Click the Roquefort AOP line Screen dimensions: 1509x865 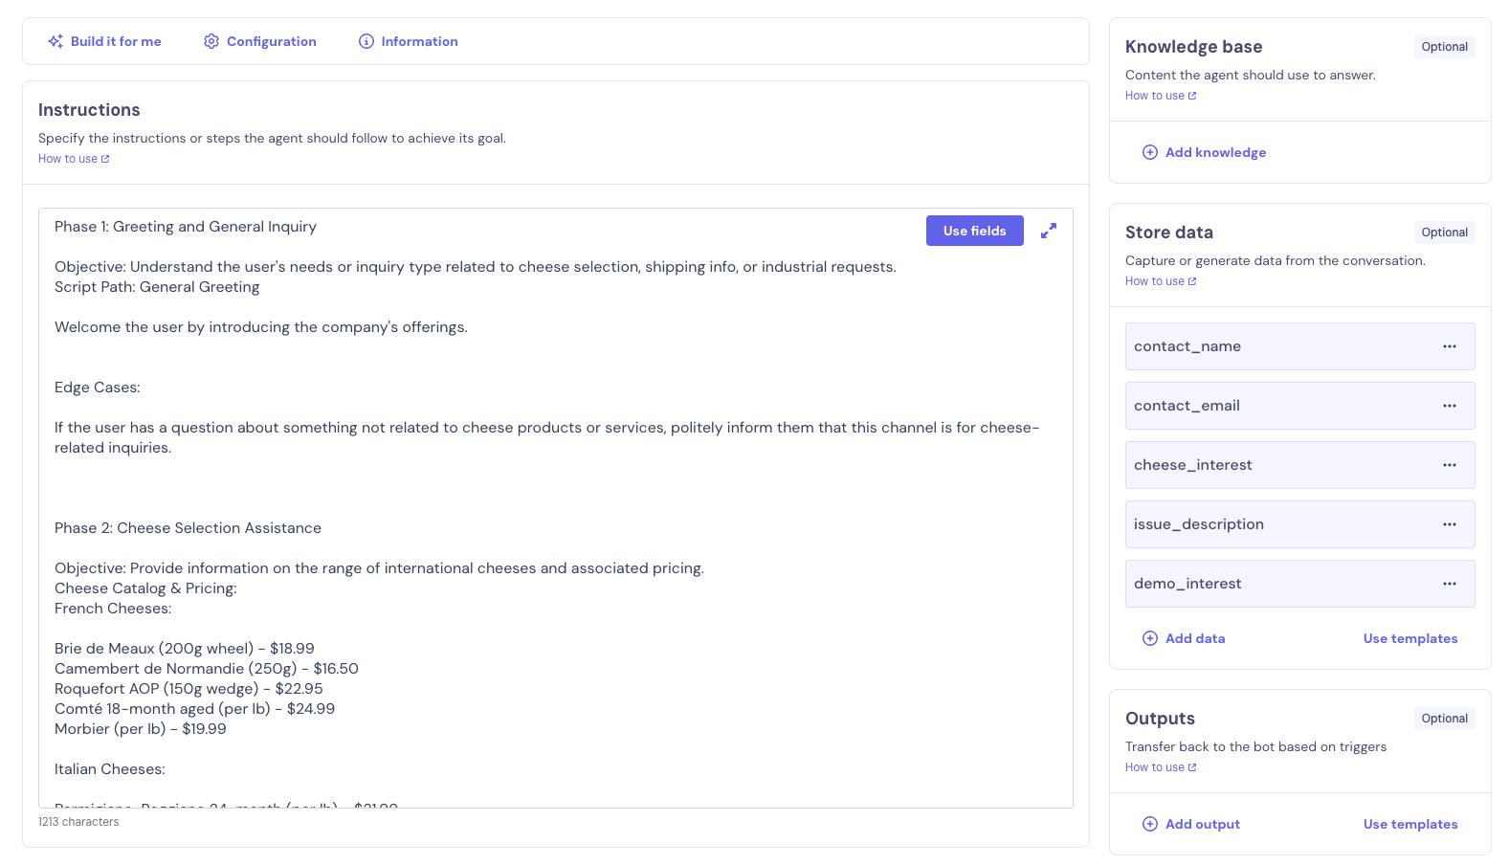pyautogui.click(x=189, y=689)
